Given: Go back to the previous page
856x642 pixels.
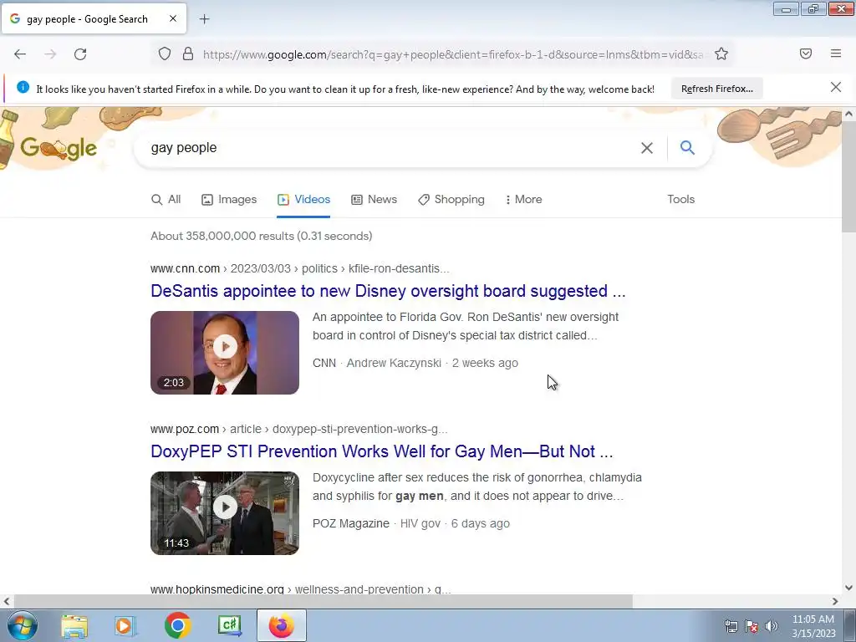Looking at the screenshot, I should coord(20,54).
